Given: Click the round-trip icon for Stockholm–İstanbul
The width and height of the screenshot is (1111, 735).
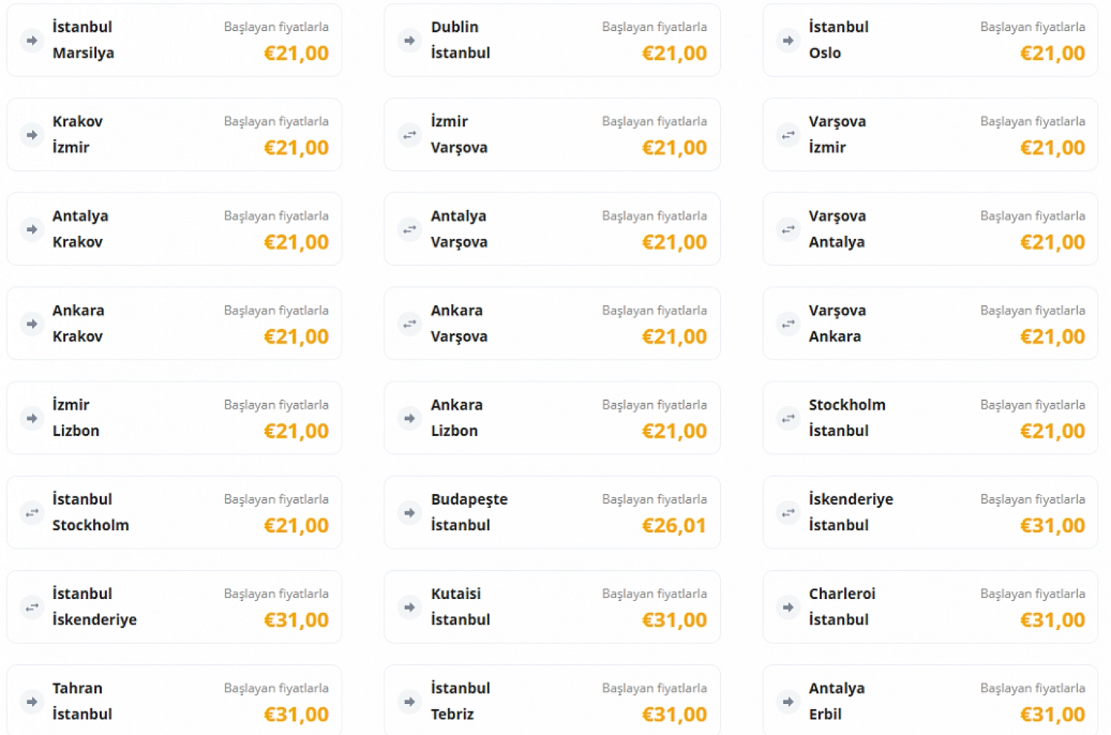Looking at the screenshot, I should (788, 418).
